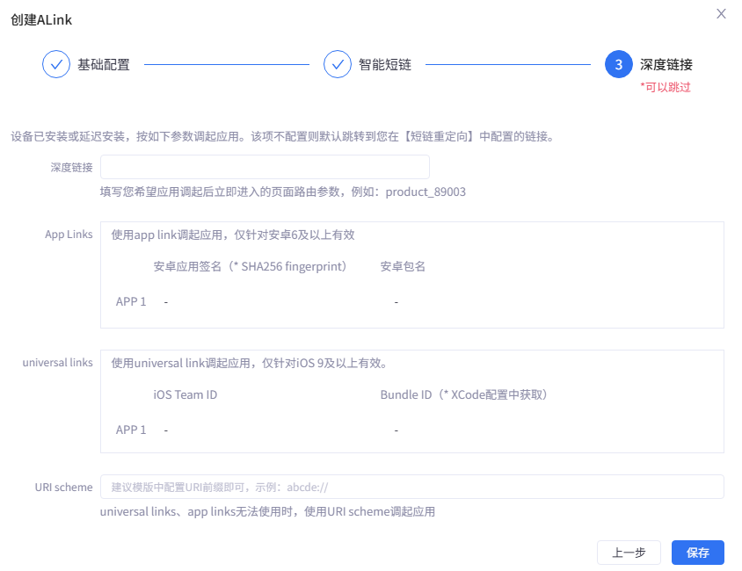The image size is (742, 571).
Task: Focus the URI scheme input field
Action: click(412, 487)
